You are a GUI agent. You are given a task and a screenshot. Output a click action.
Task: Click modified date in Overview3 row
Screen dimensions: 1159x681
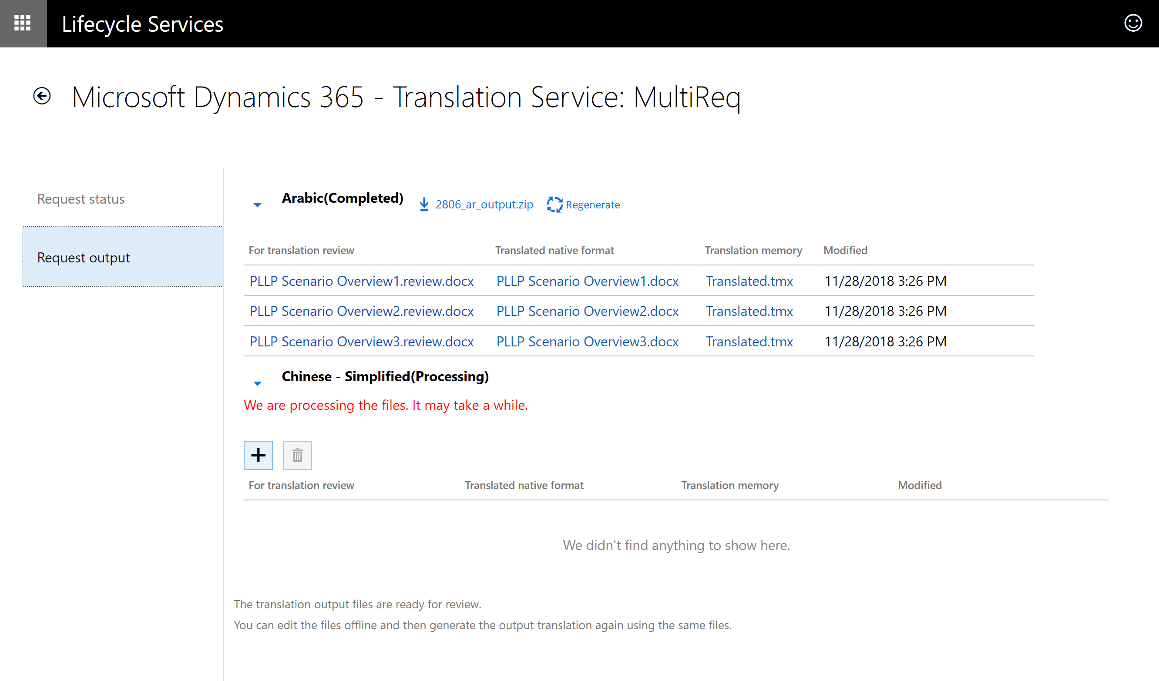(x=885, y=342)
